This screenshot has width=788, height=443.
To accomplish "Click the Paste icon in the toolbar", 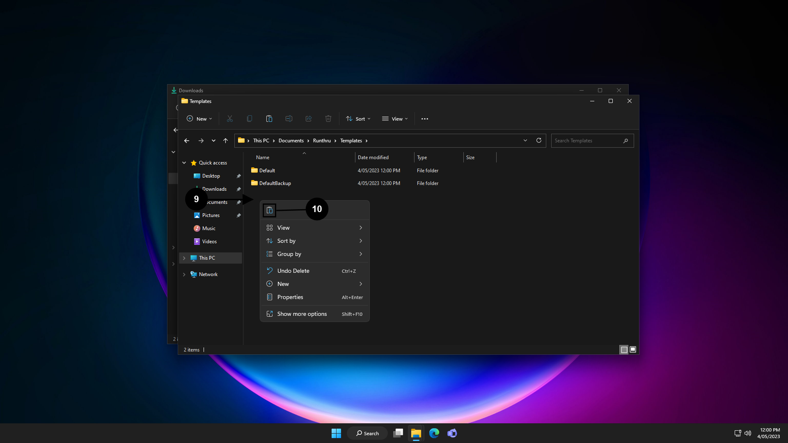I will (x=269, y=119).
